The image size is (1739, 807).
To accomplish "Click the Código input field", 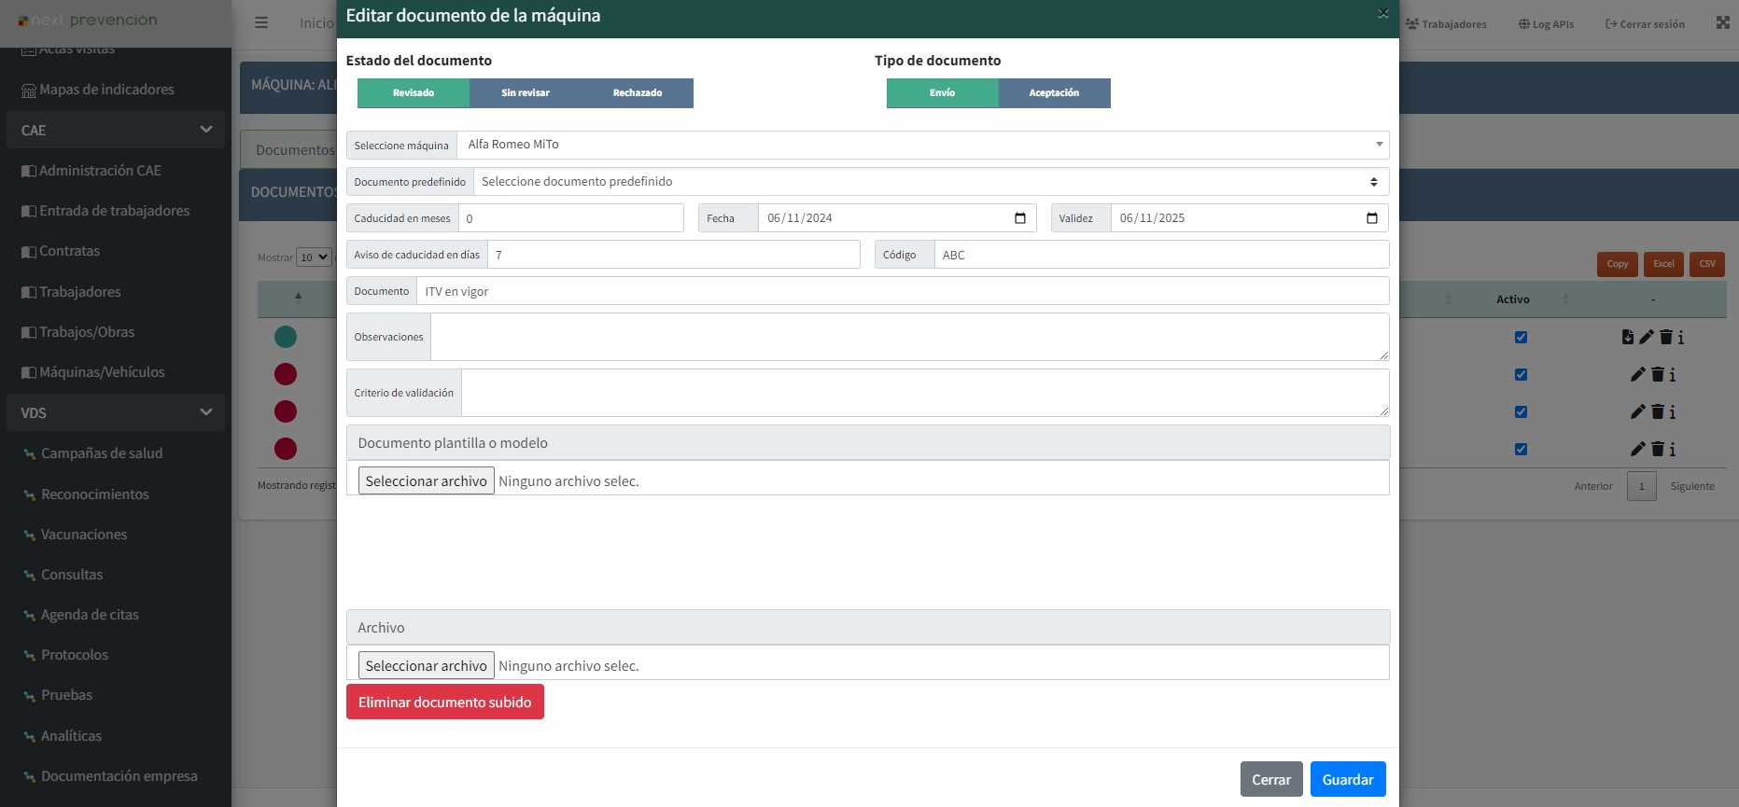I will (1161, 255).
